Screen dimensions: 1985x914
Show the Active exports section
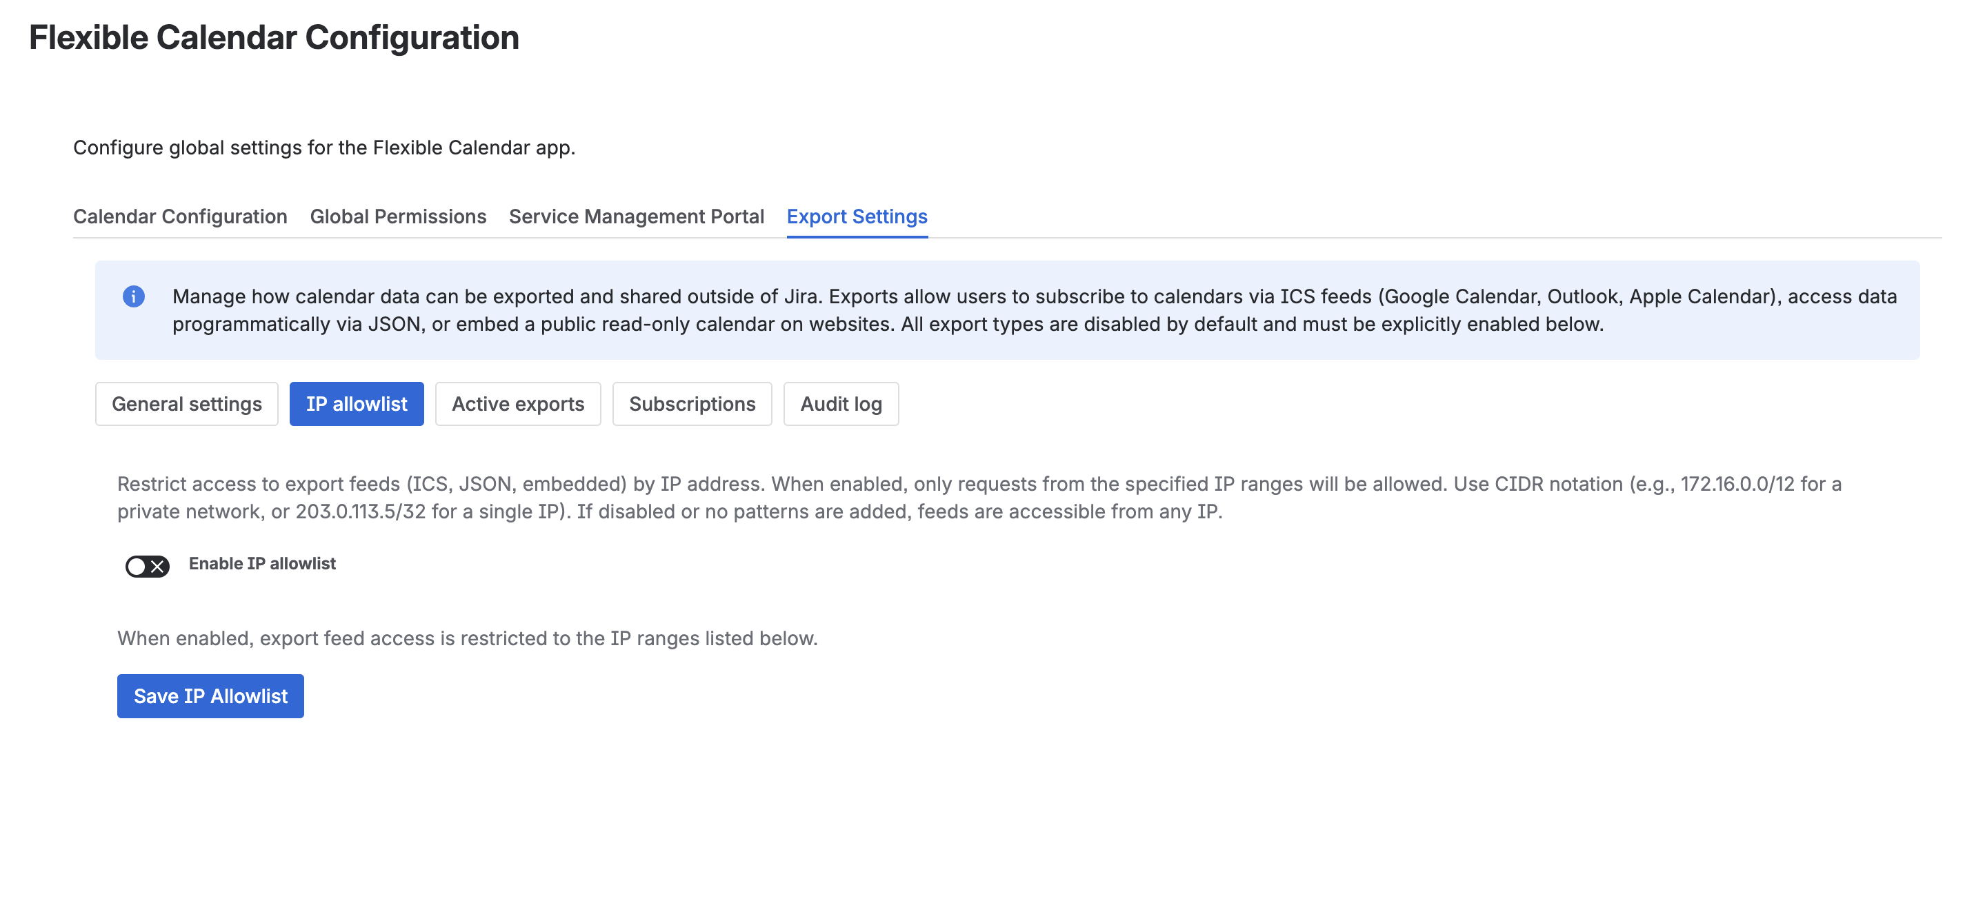(x=517, y=404)
